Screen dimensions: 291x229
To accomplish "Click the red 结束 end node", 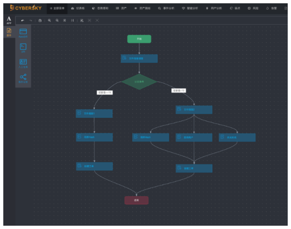I will (x=136, y=200).
